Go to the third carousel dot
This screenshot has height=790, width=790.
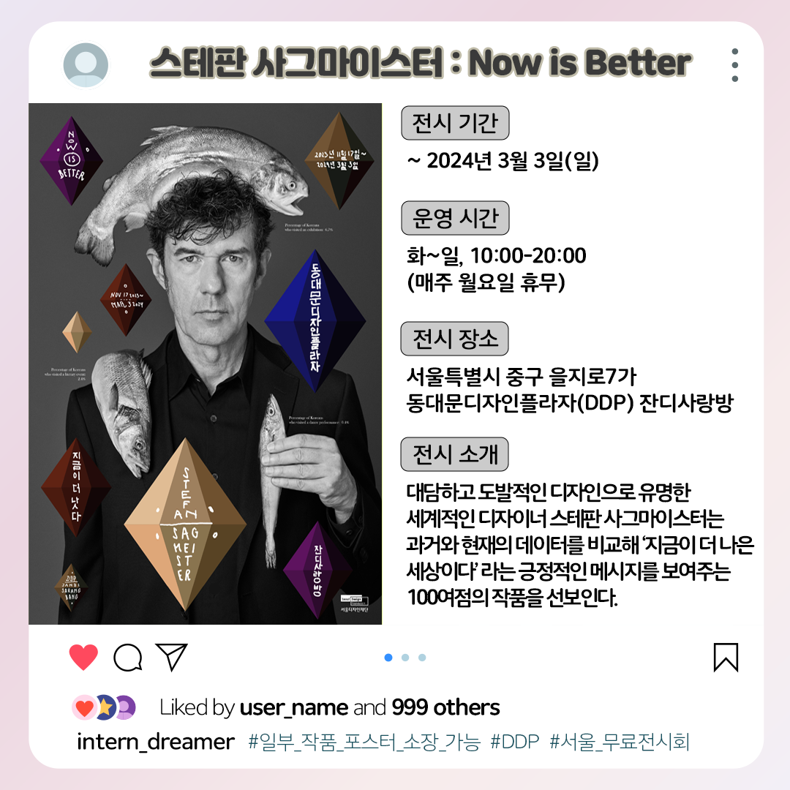422,658
